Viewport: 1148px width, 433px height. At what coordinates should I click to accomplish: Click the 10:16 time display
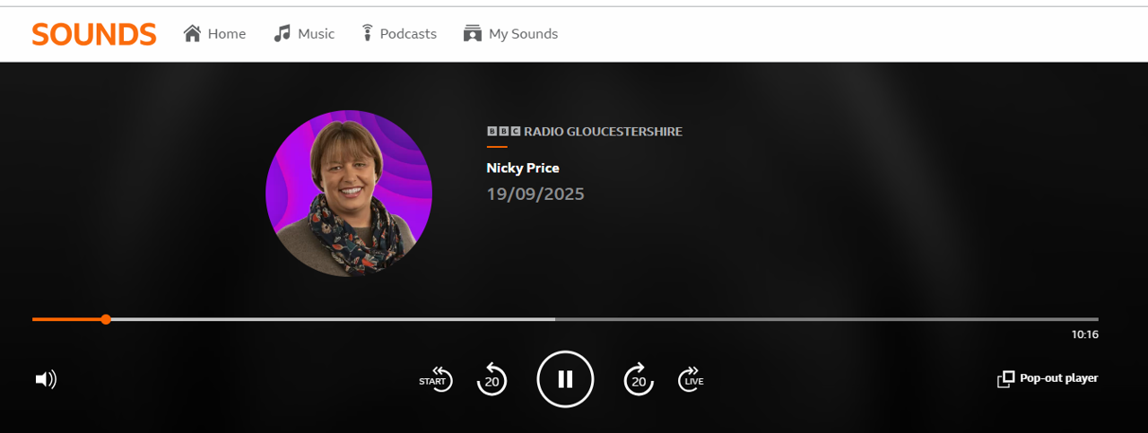coord(1084,334)
